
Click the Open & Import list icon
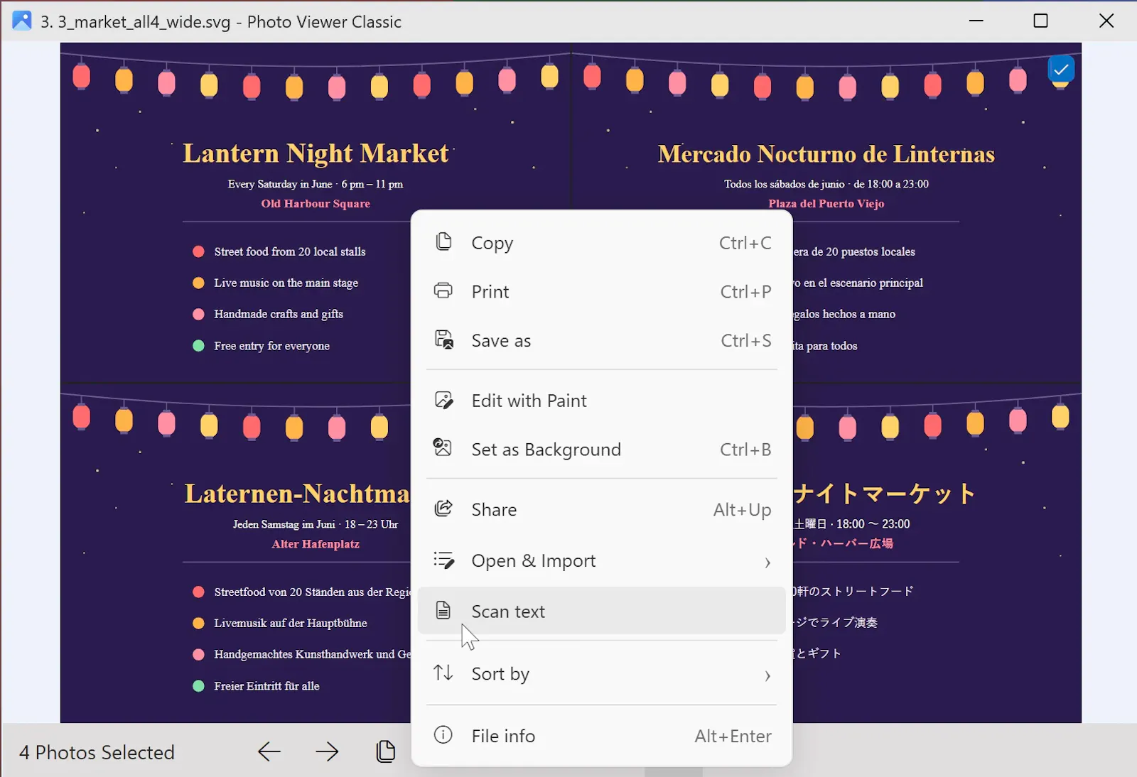pyautogui.click(x=444, y=560)
